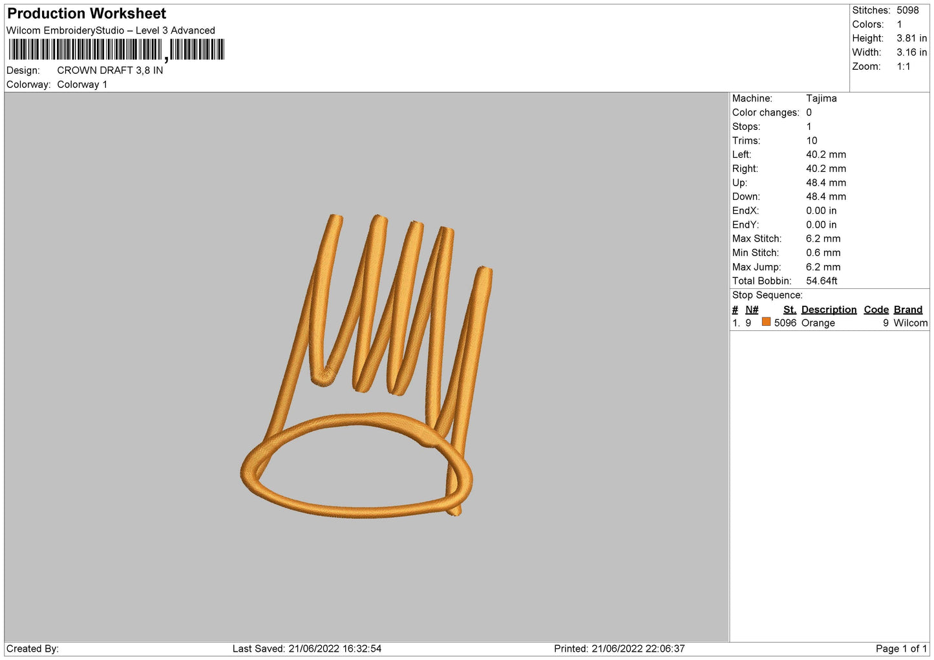Screen dimensions: 934x660
Task: Select the Brand column header
Action: [x=908, y=310]
